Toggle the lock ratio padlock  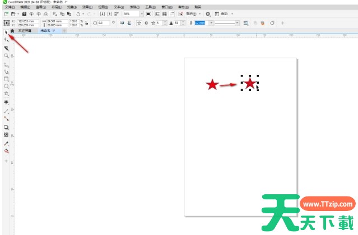(x=86, y=23)
